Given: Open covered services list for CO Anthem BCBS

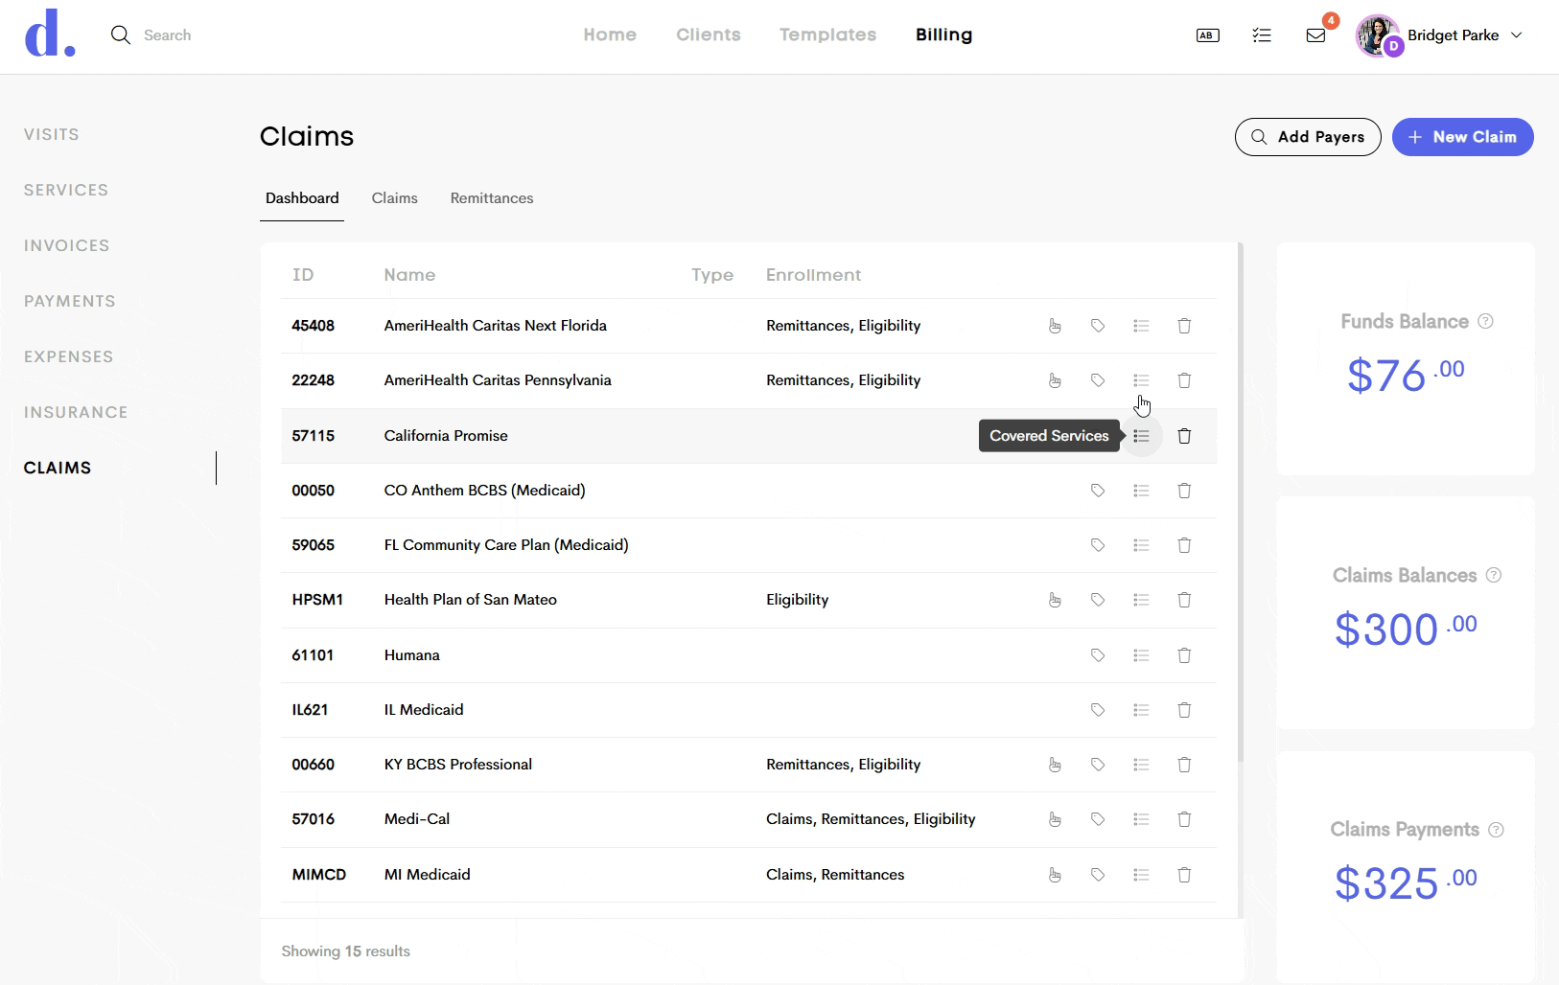Looking at the screenshot, I should tap(1141, 491).
